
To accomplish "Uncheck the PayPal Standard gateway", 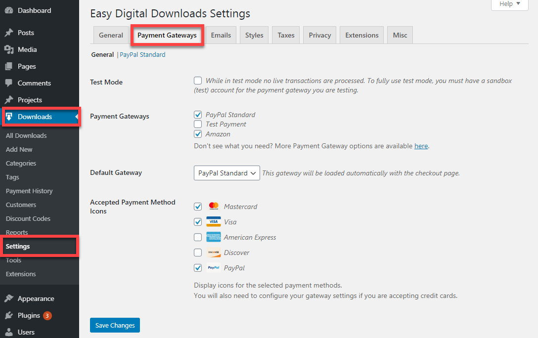I will tap(198, 115).
